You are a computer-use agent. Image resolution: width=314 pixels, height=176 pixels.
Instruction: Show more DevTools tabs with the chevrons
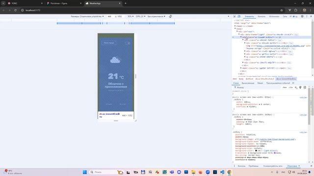pos(290,16)
